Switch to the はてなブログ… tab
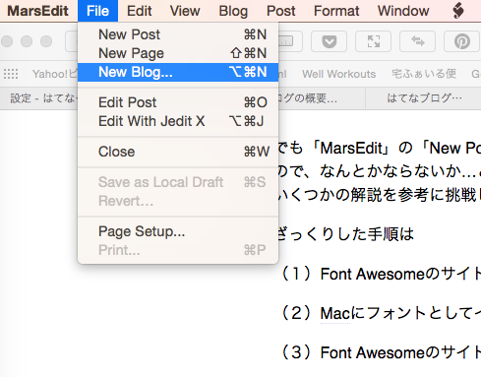The height and width of the screenshot is (377, 481). coord(424,98)
